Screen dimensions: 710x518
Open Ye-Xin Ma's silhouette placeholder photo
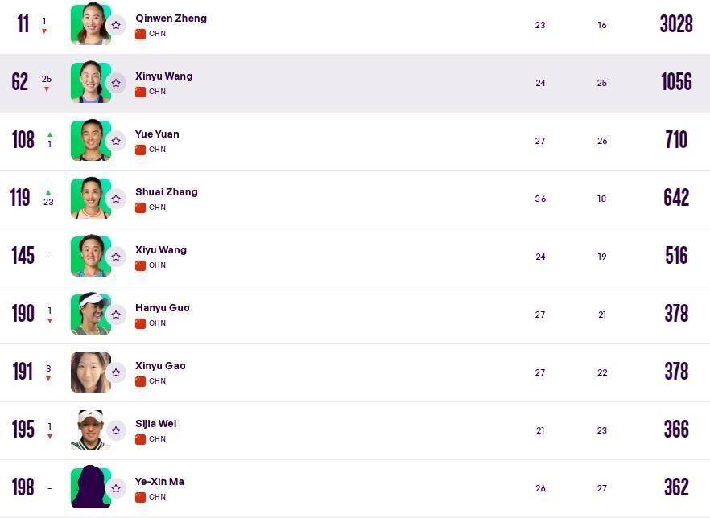pos(89,487)
